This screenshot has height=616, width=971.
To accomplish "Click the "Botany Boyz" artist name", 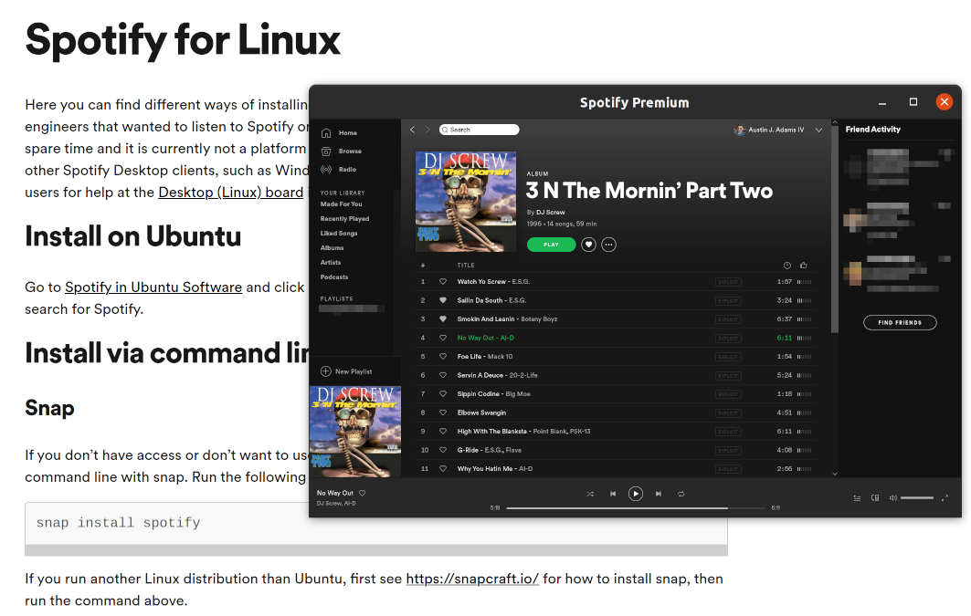I will [539, 319].
